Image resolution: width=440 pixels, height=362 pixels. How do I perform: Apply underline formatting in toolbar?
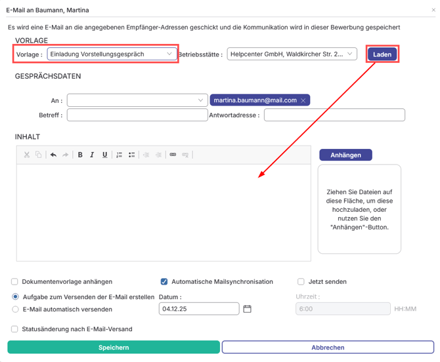pyautogui.click(x=104, y=155)
